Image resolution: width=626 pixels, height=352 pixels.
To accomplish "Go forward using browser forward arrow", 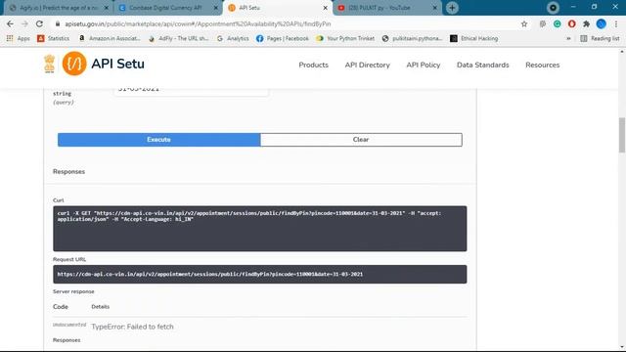I will pos(24,23).
